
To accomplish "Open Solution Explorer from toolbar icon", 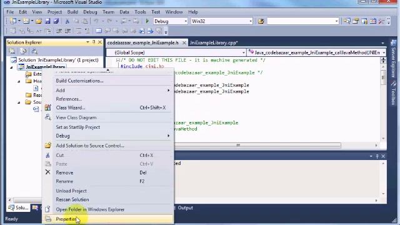I will click(x=347, y=21).
